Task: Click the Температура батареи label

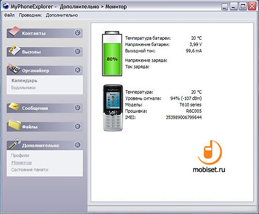Action: (148, 38)
